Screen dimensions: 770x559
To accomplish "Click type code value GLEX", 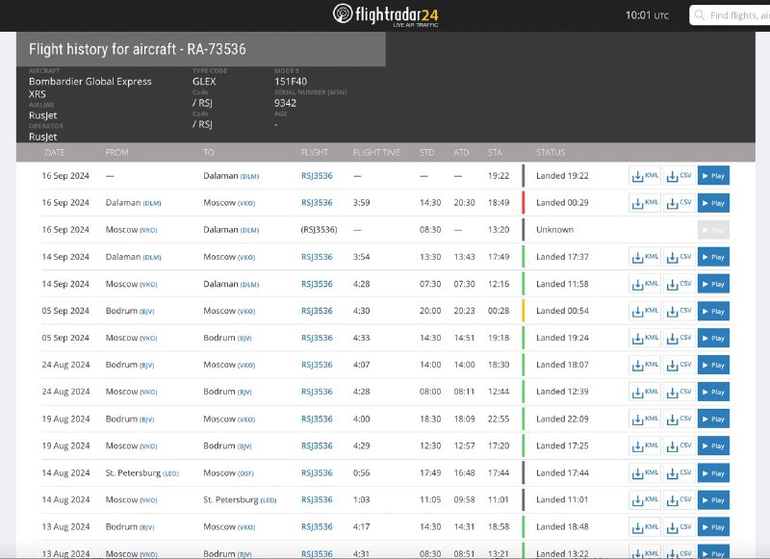I will tap(204, 82).
